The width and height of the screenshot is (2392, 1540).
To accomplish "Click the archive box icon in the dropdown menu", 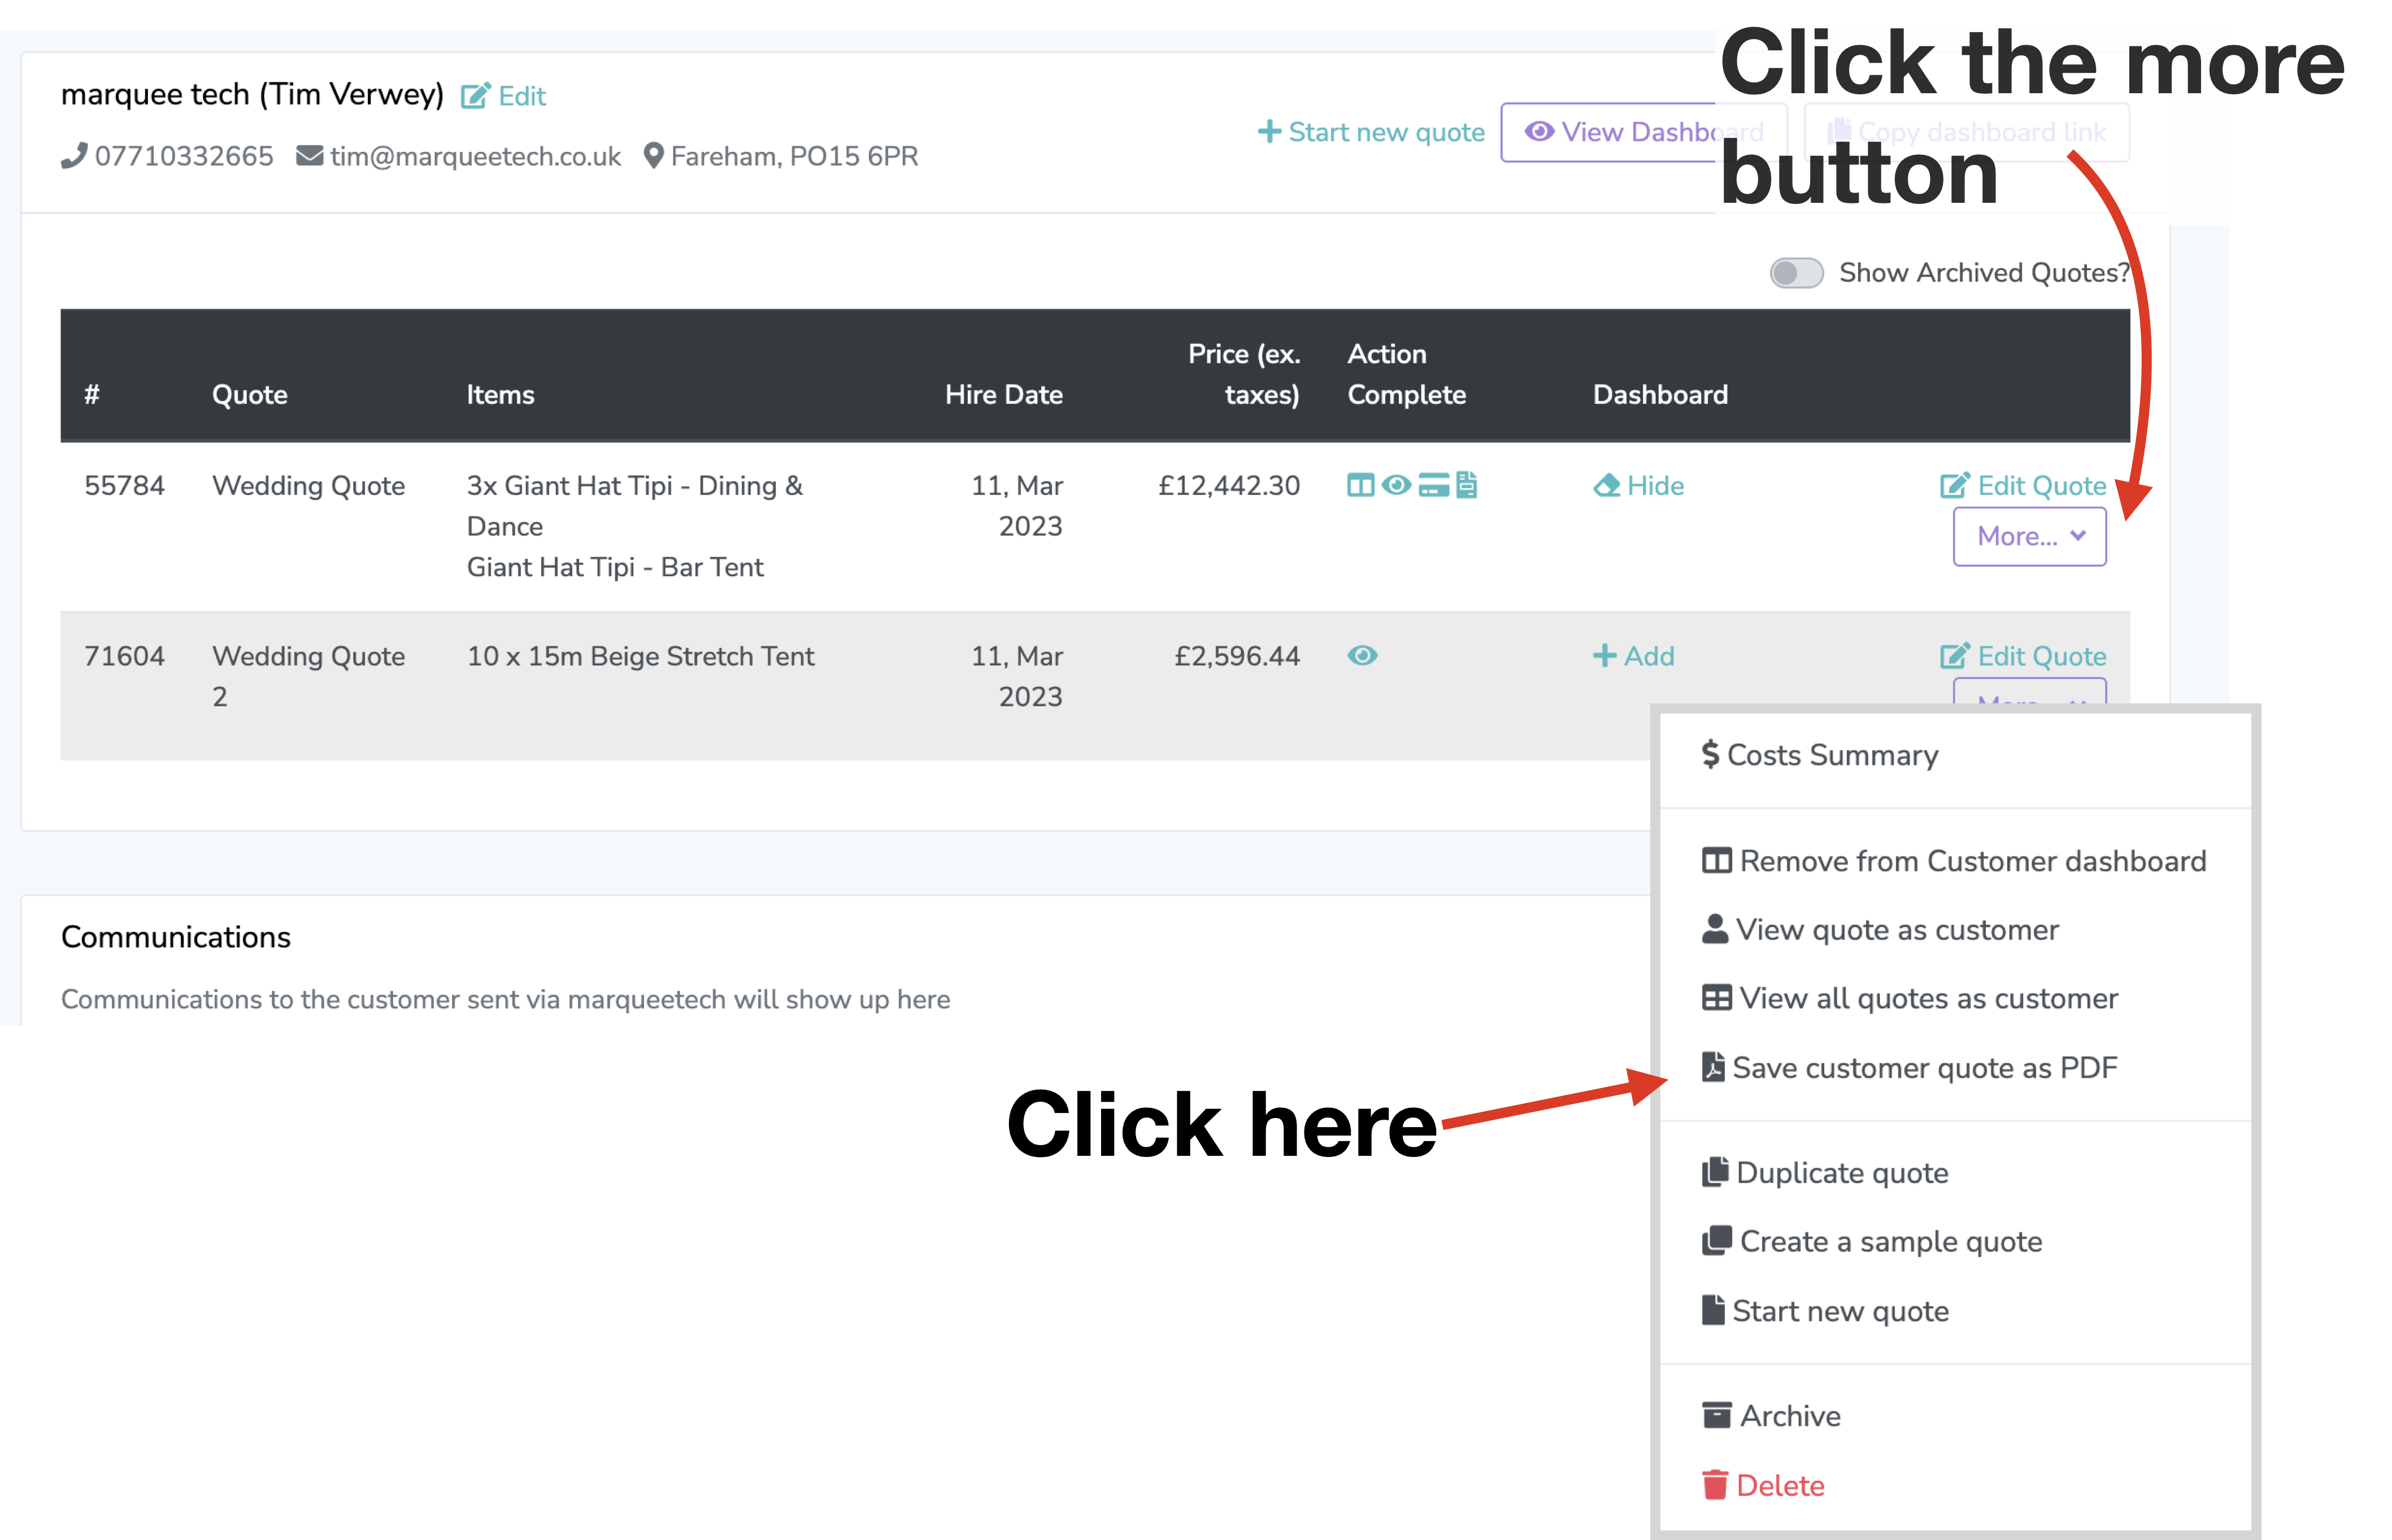I will 1716,1415.
